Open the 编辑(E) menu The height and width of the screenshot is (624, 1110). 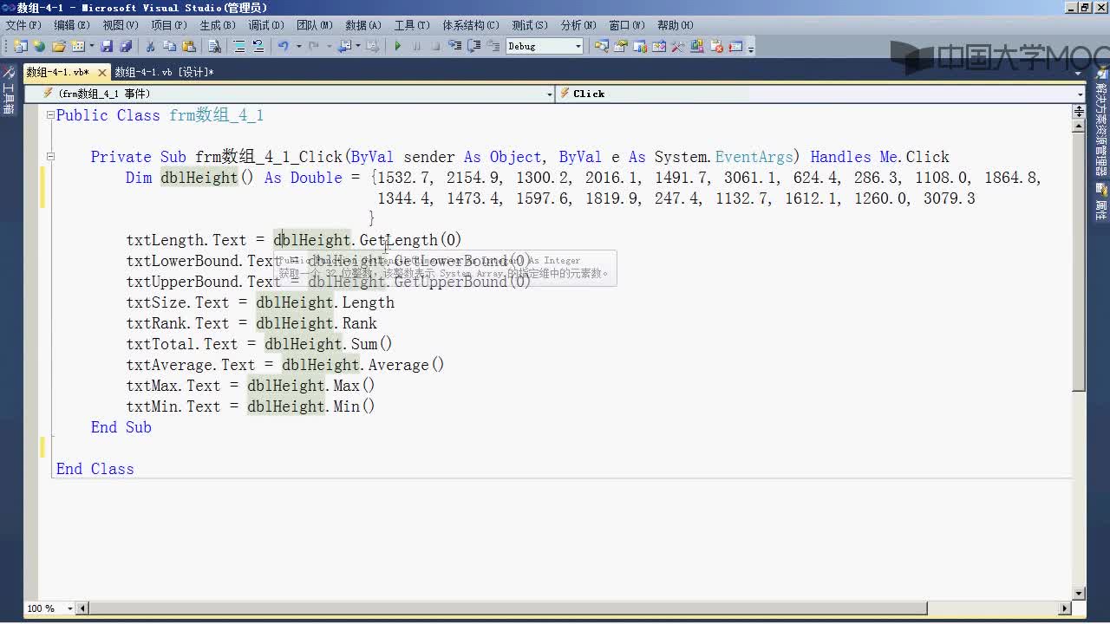pyautogui.click(x=72, y=25)
